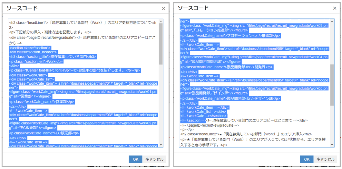Click キャンセル in the left source code dialog
The height and width of the screenshot is (169, 342).
pos(154,159)
